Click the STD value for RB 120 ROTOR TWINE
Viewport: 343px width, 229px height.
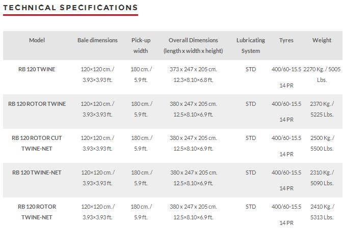point(251,104)
